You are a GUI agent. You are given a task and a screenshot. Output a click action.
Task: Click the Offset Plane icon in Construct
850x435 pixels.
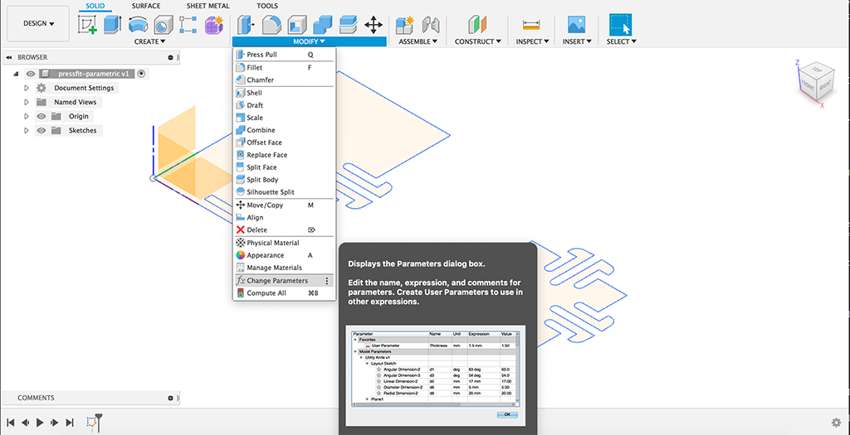(477, 25)
